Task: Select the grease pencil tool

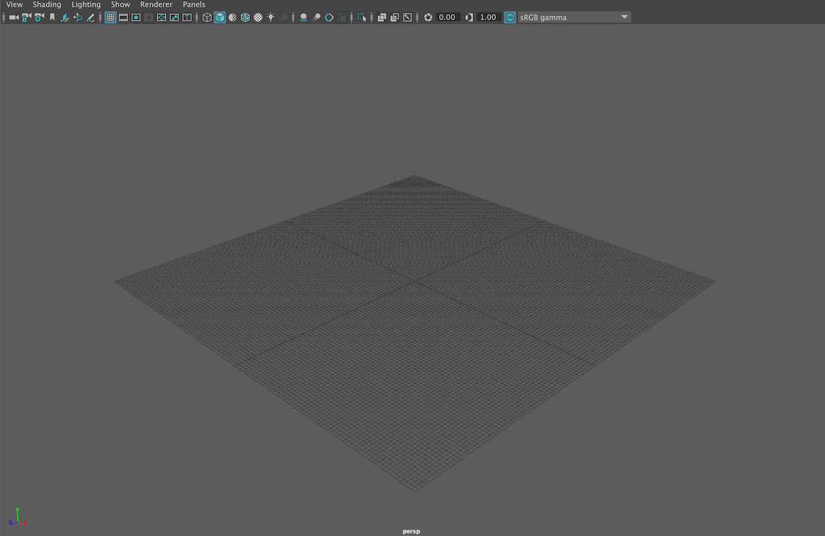Action: [x=91, y=17]
